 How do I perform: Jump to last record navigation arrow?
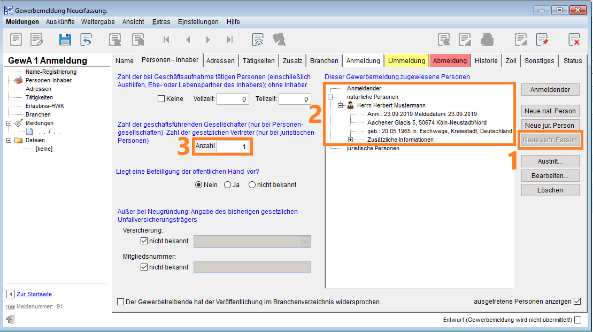(x=229, y=40)
